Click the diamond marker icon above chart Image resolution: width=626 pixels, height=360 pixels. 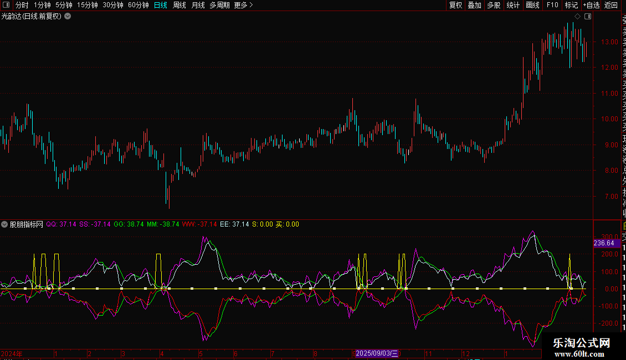click(x=577, y=16)
